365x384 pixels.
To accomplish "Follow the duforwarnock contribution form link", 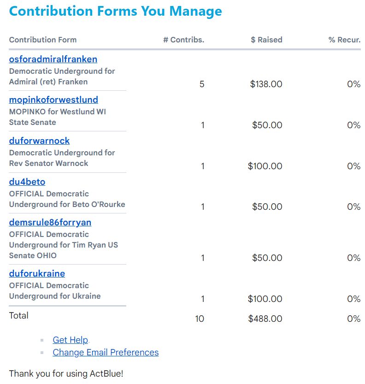I will (x=40, y=141).
